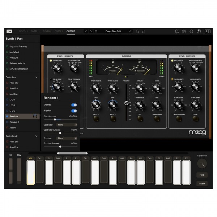Click the compressor Ratio knob

point(156,88)
